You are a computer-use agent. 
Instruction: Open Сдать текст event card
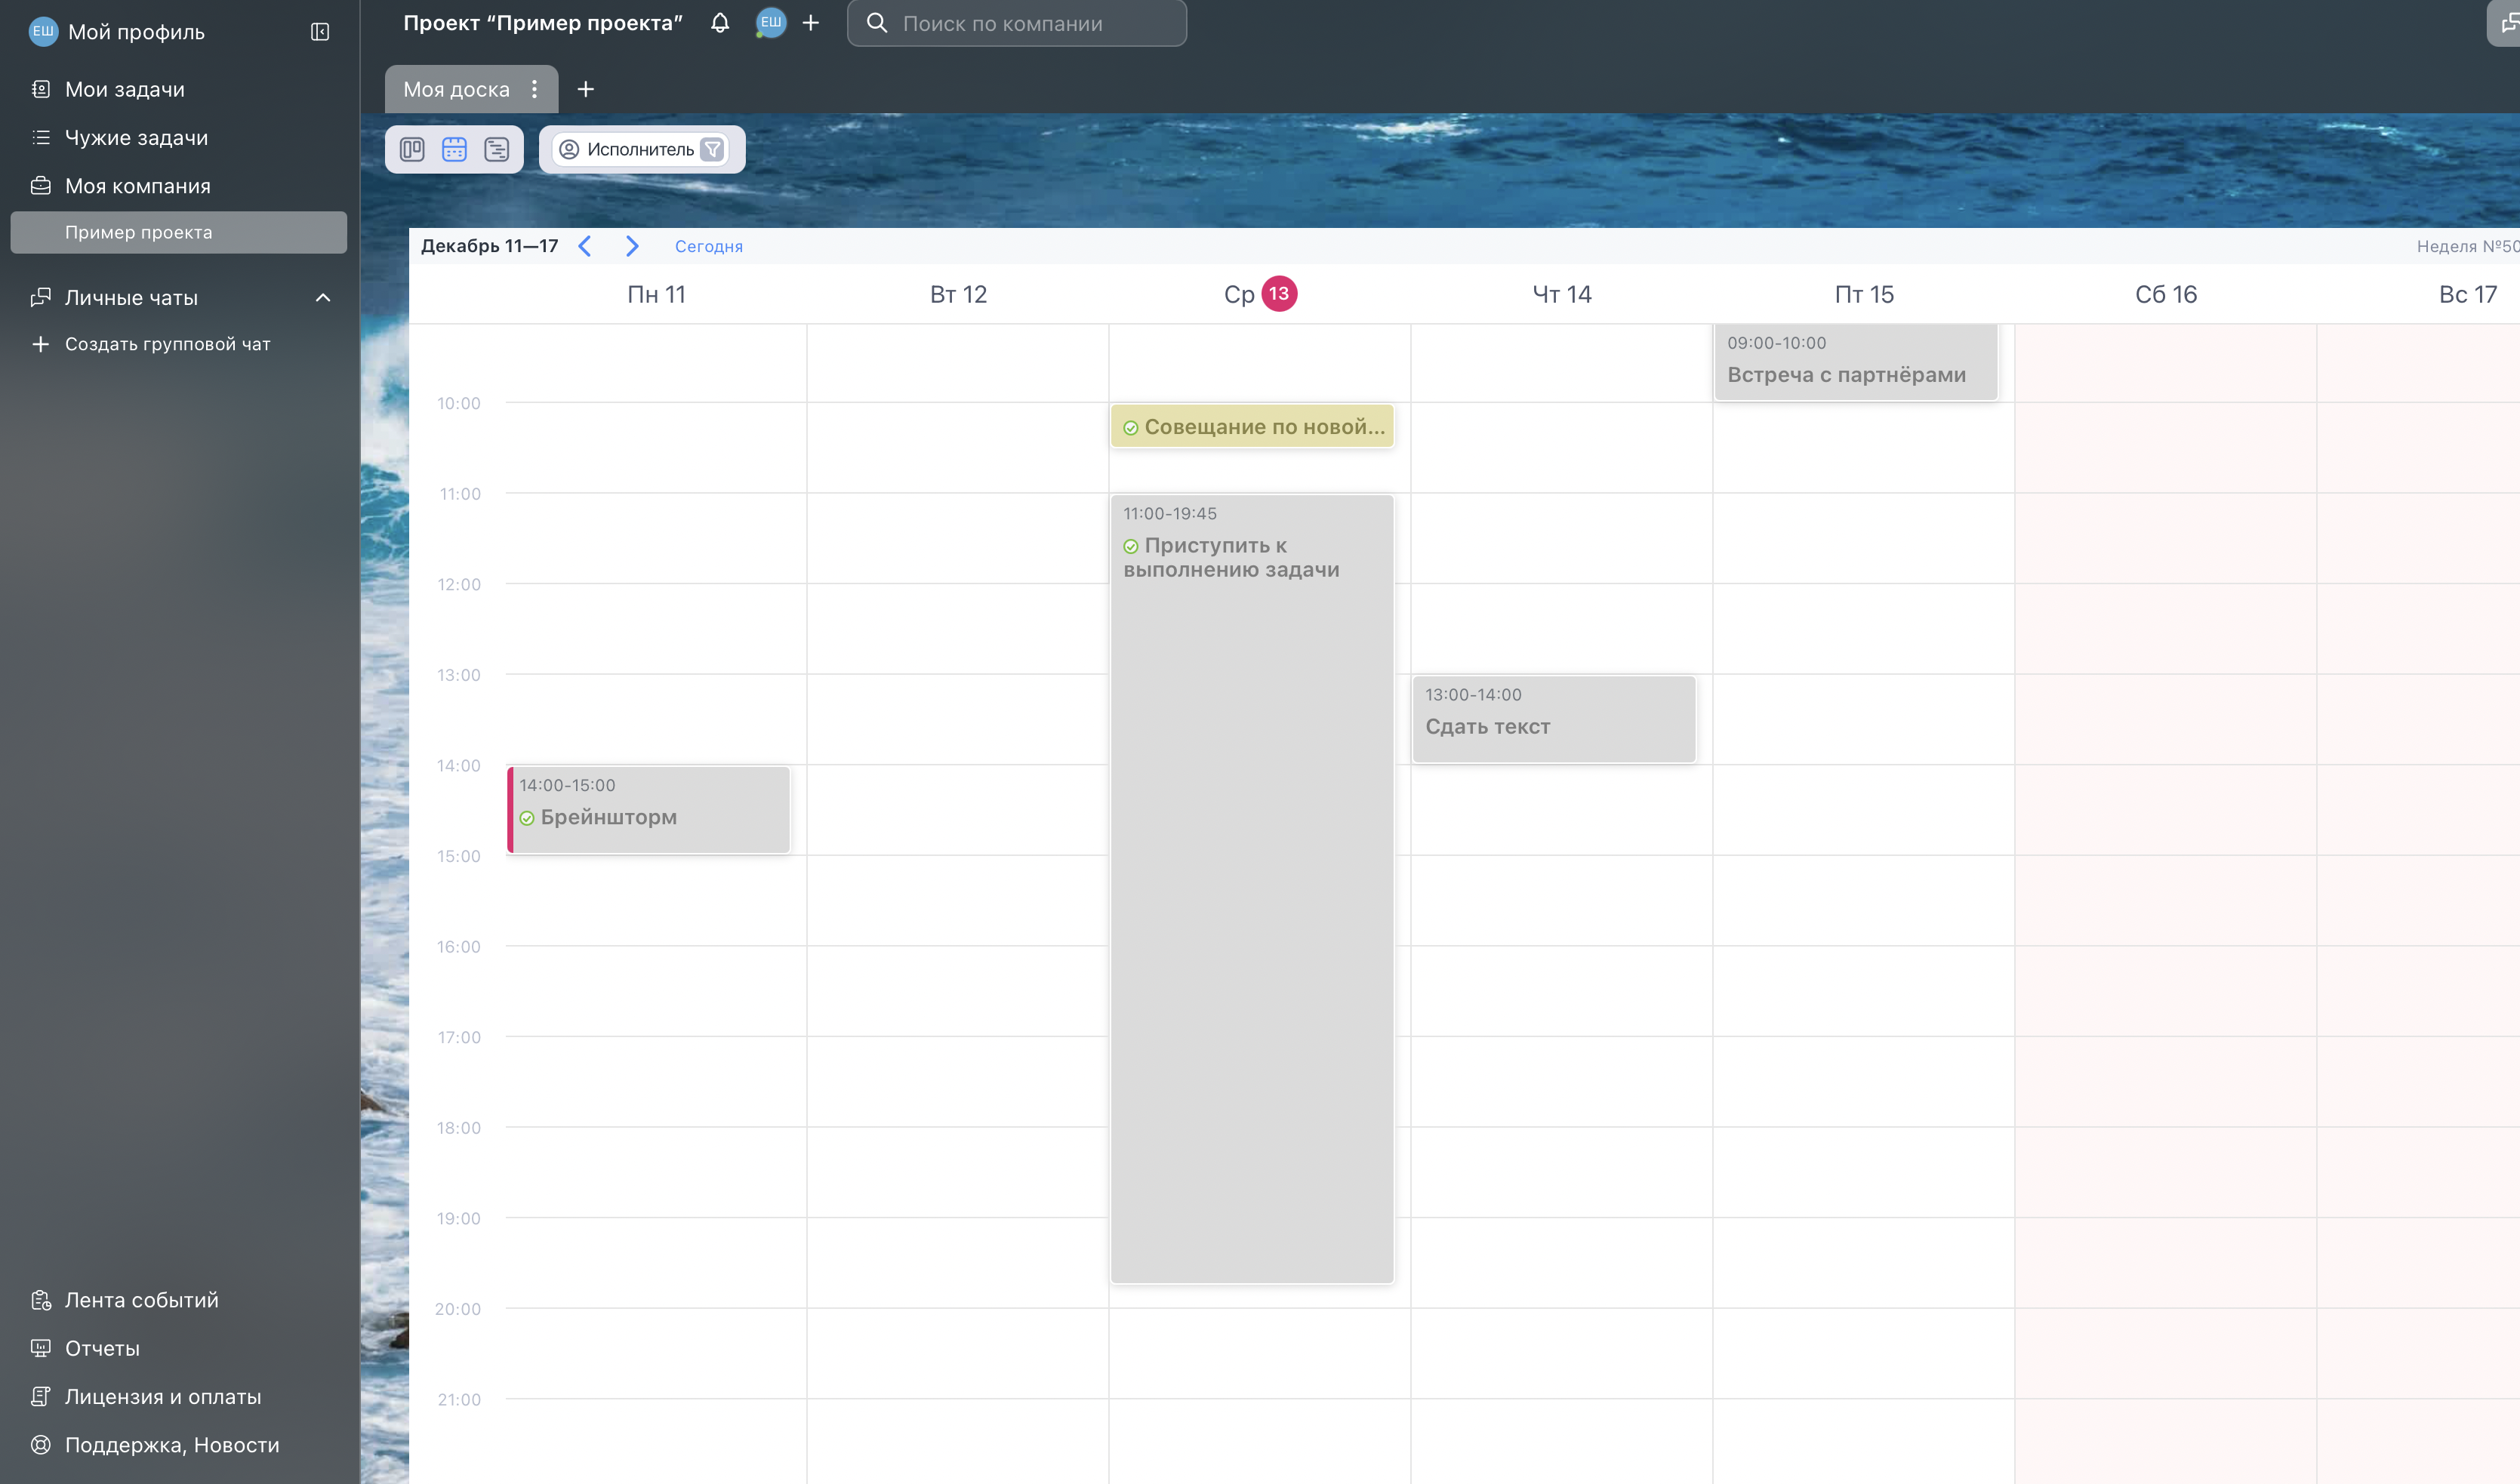point(1554,719)
